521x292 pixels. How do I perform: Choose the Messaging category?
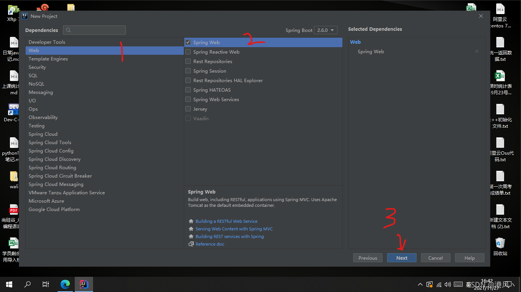105,92
